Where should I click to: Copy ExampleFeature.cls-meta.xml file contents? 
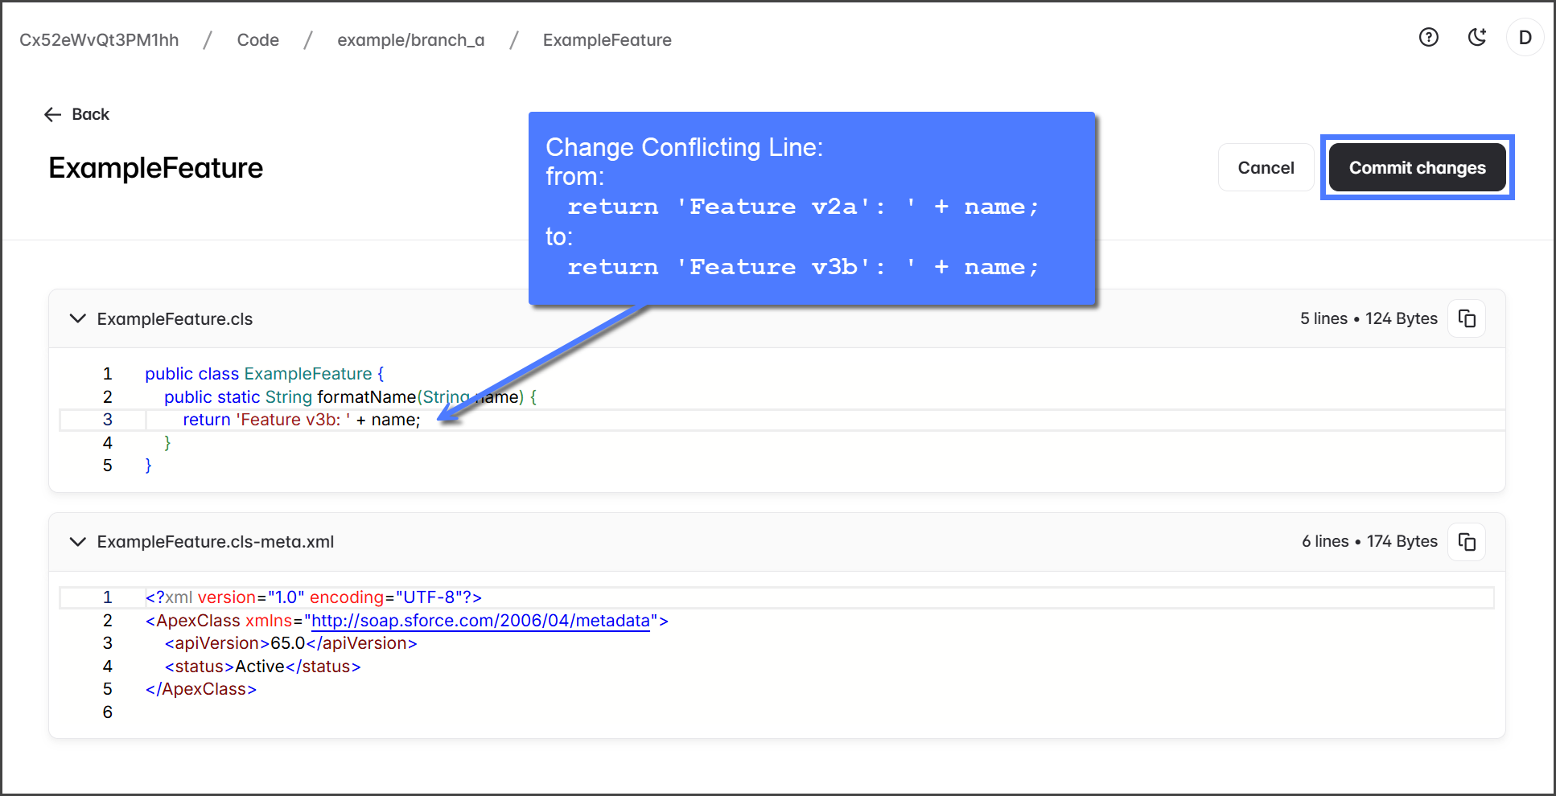coord(1467,542)
